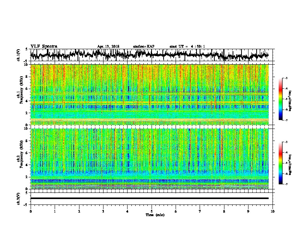Click the ch.2 color scale log(PSD) unit label
307x237 pixels.
[290, 165]
